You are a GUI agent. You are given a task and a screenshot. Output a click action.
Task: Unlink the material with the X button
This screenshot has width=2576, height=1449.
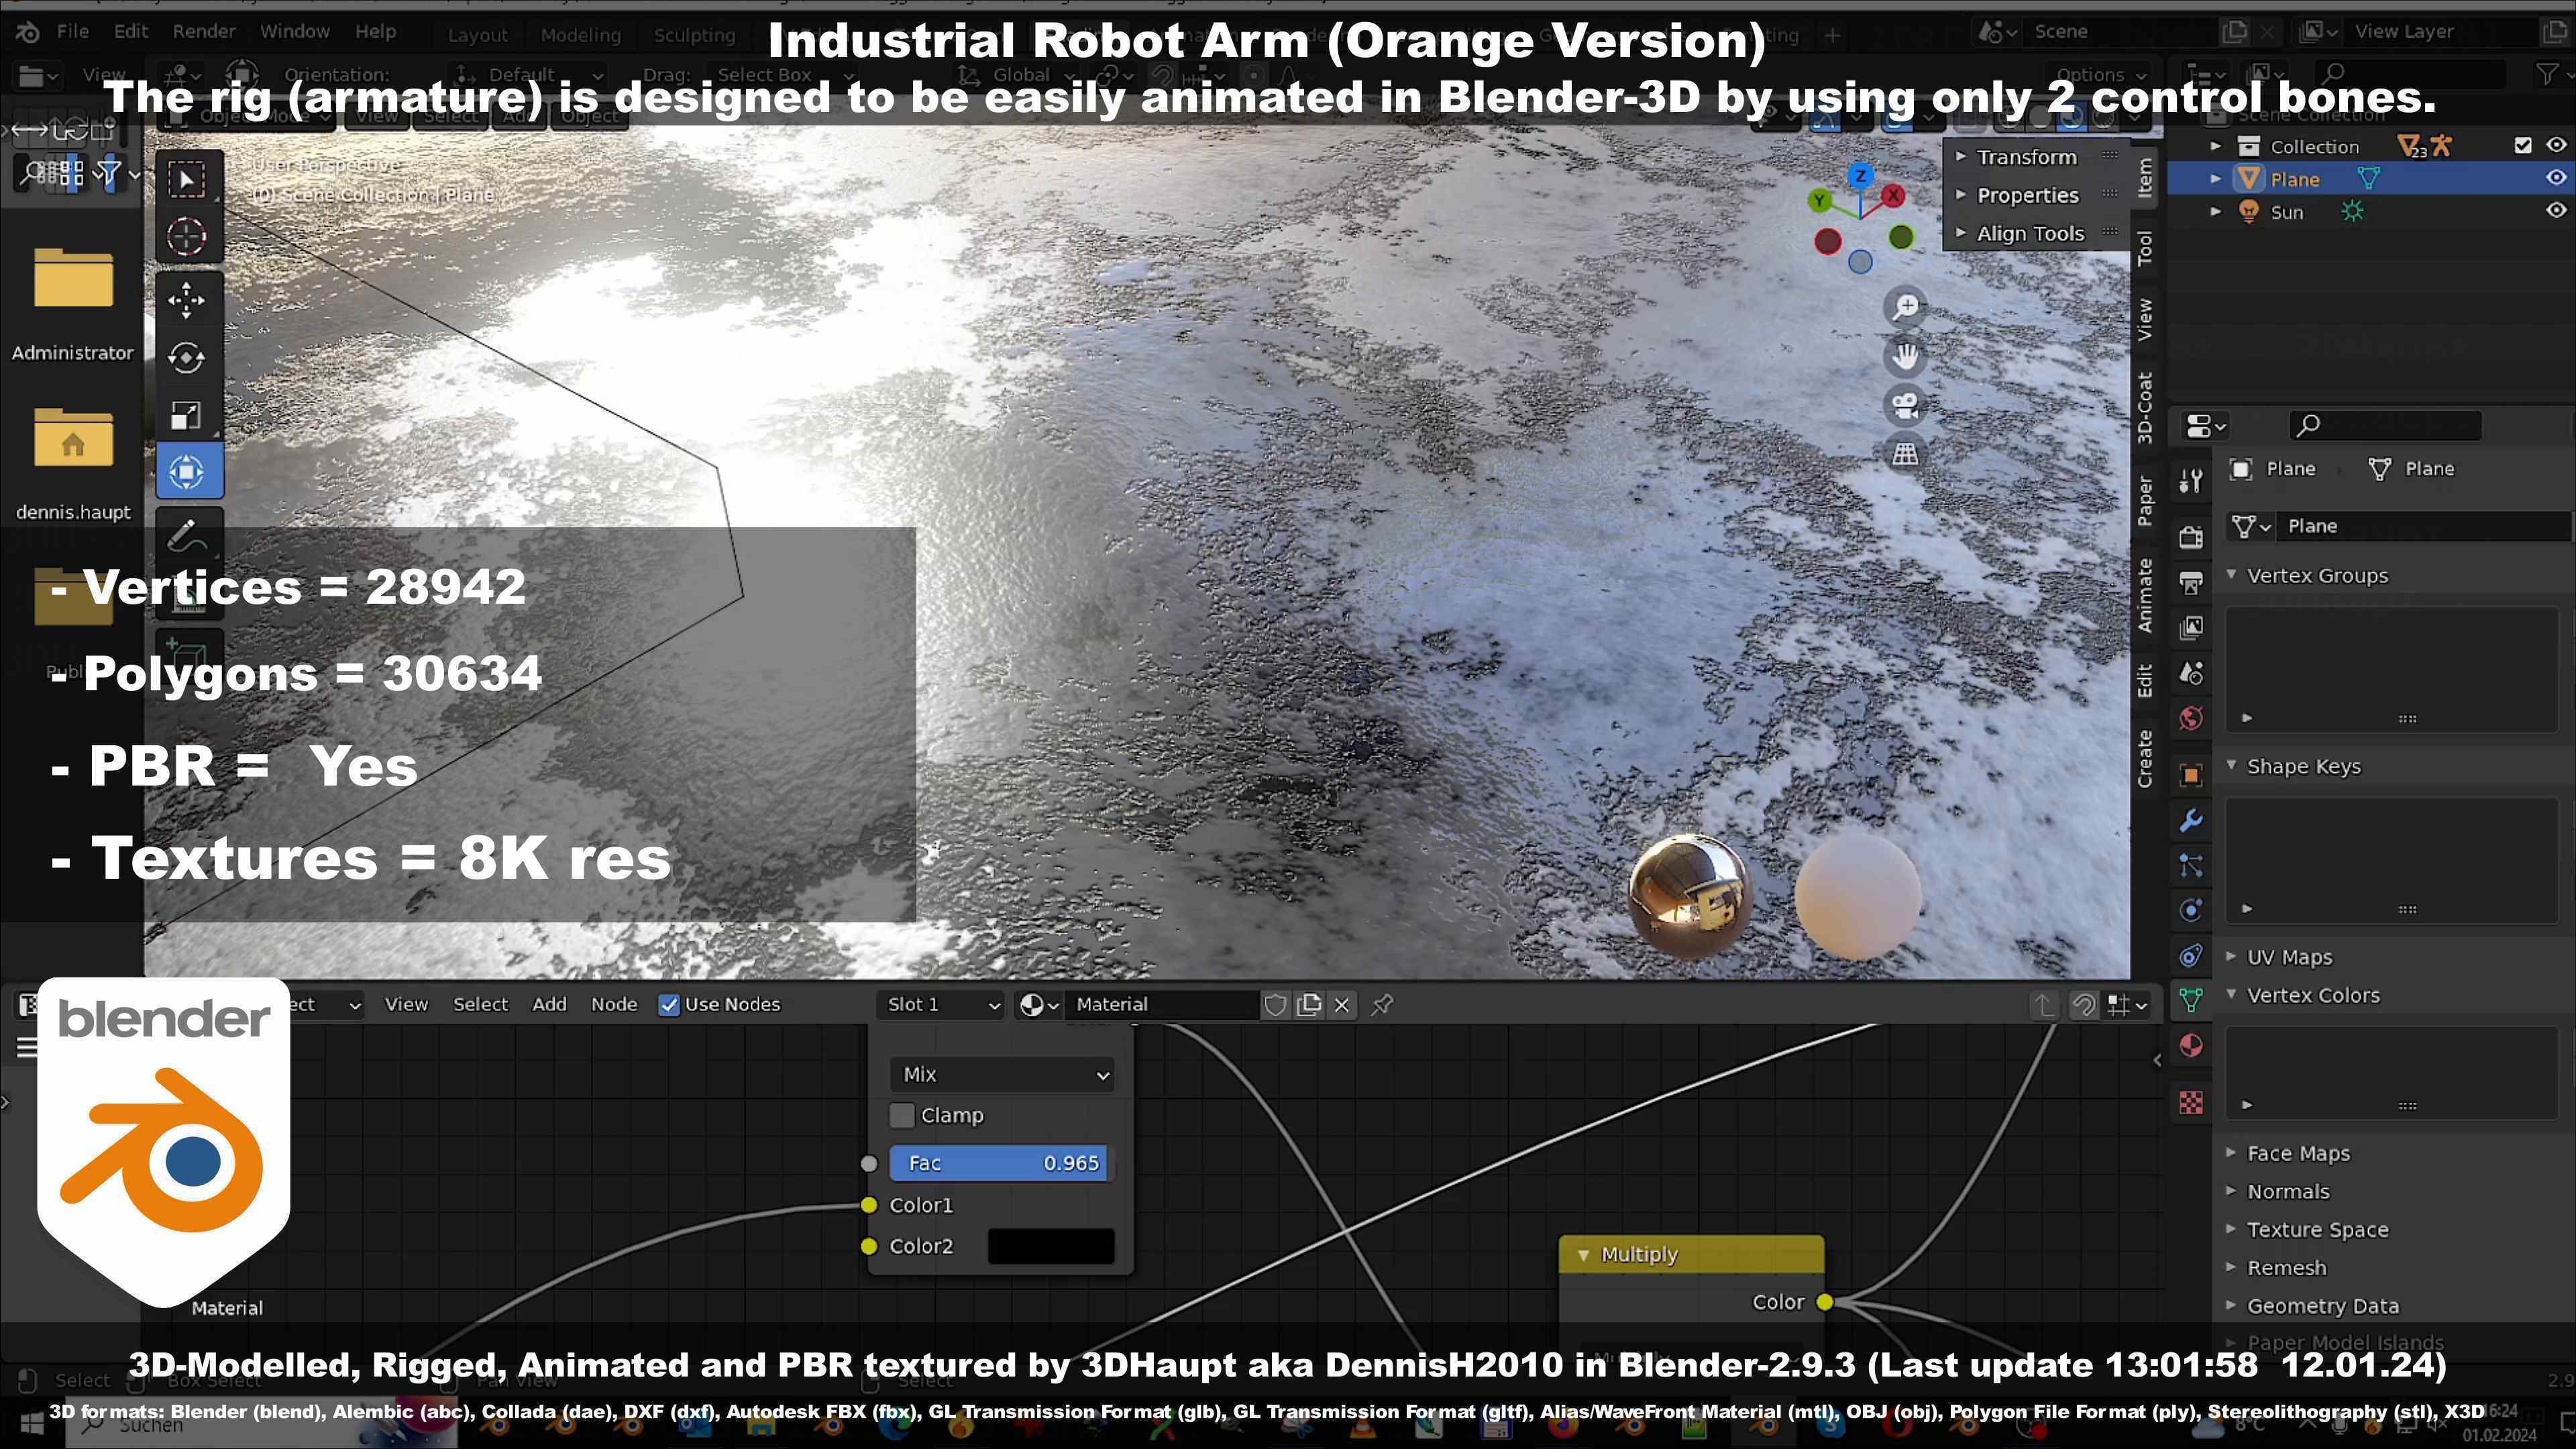[1342, 1005]
